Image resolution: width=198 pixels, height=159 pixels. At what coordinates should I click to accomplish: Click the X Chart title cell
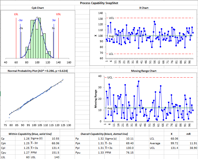click(x=144, y=8)
